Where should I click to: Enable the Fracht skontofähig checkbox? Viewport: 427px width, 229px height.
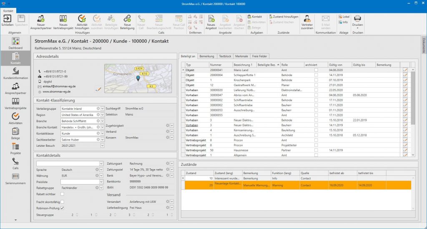pyautogui.click(x=62, y=202)
